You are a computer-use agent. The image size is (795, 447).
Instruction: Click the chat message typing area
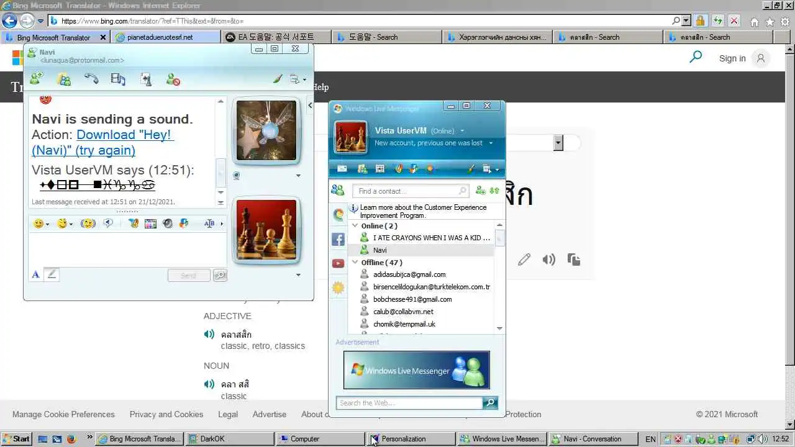(127, 250)
